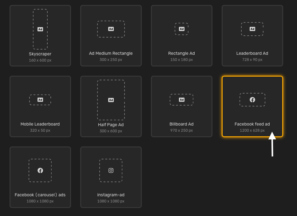The width and height of the screenshot is (297, 216).
Task: Choose the highlighted Facebook feed ad label
Action: pos(252,124)
